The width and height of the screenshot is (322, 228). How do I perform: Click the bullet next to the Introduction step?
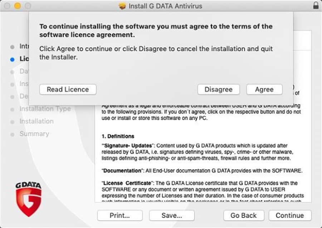click(x=13, y=47)
